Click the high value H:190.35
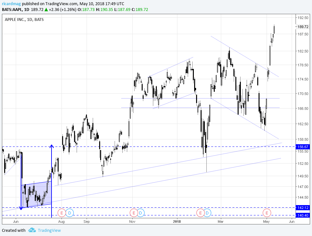Viewport: 312px width, 236px height. coord(104,10)
